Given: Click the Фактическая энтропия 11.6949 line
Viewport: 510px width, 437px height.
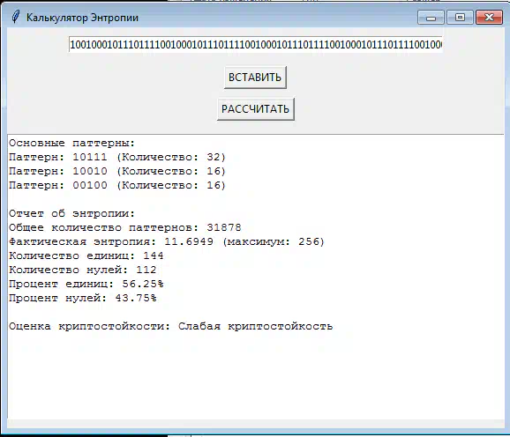Looking at the screenshot, I should [x=167, y=241].
